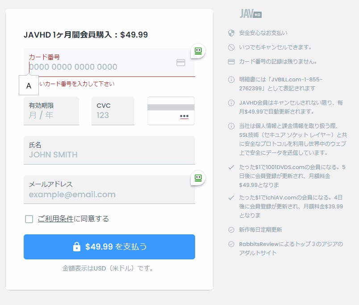Viewport: 359px width, 305px height.
Task: Click the shield icon beside 安全安心なお支払い
Action: point(231,33)
